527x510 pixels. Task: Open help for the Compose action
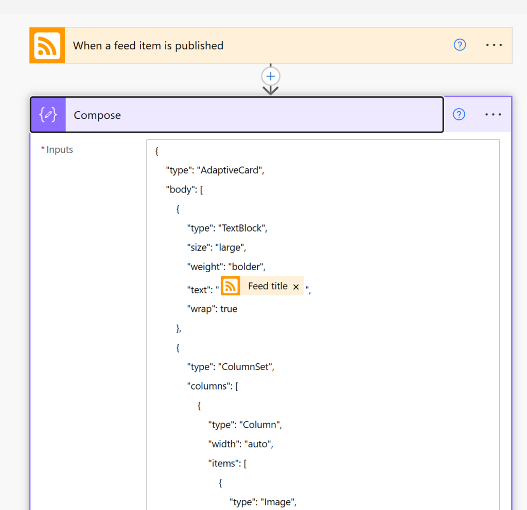click(459, 114)
